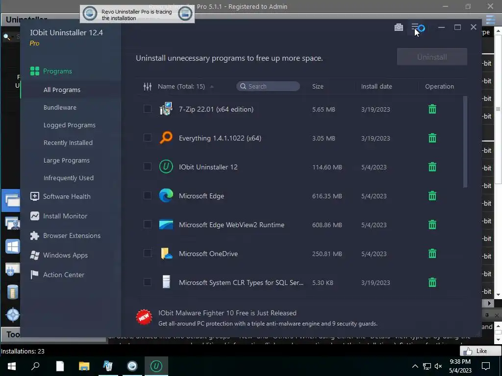Click trash icon for Microsoft System CLR Types
The image size is (502, 376).
tap(432, 282)
